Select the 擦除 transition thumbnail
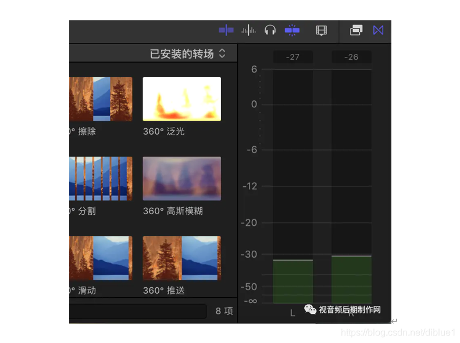 coord(101,99)
